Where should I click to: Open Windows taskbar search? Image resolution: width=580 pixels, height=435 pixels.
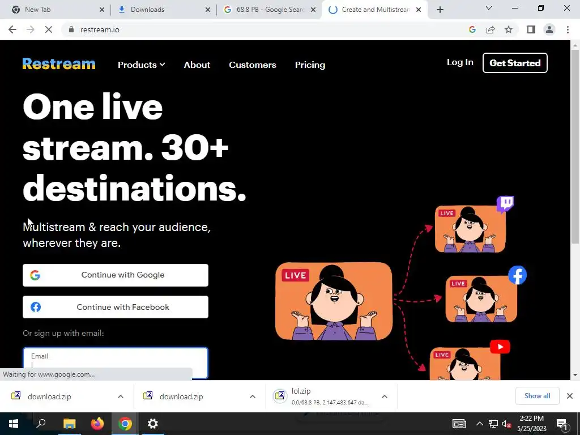[x=41, y=424]
